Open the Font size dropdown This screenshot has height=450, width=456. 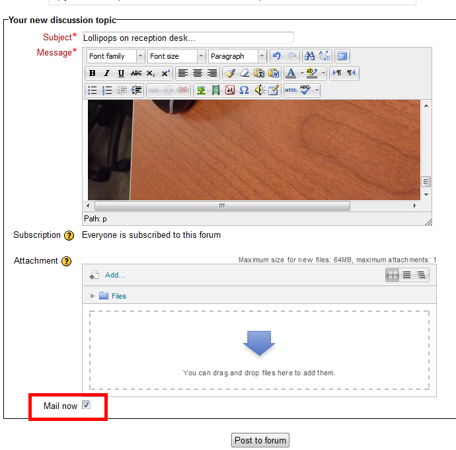176,56
